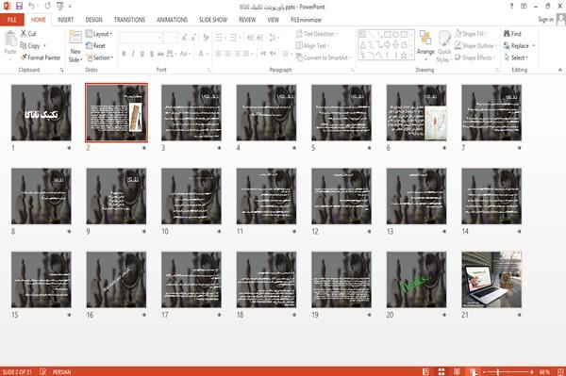566x376 pixels.
Task: Switch to the DESIGN tab
Action: [93, 20]
